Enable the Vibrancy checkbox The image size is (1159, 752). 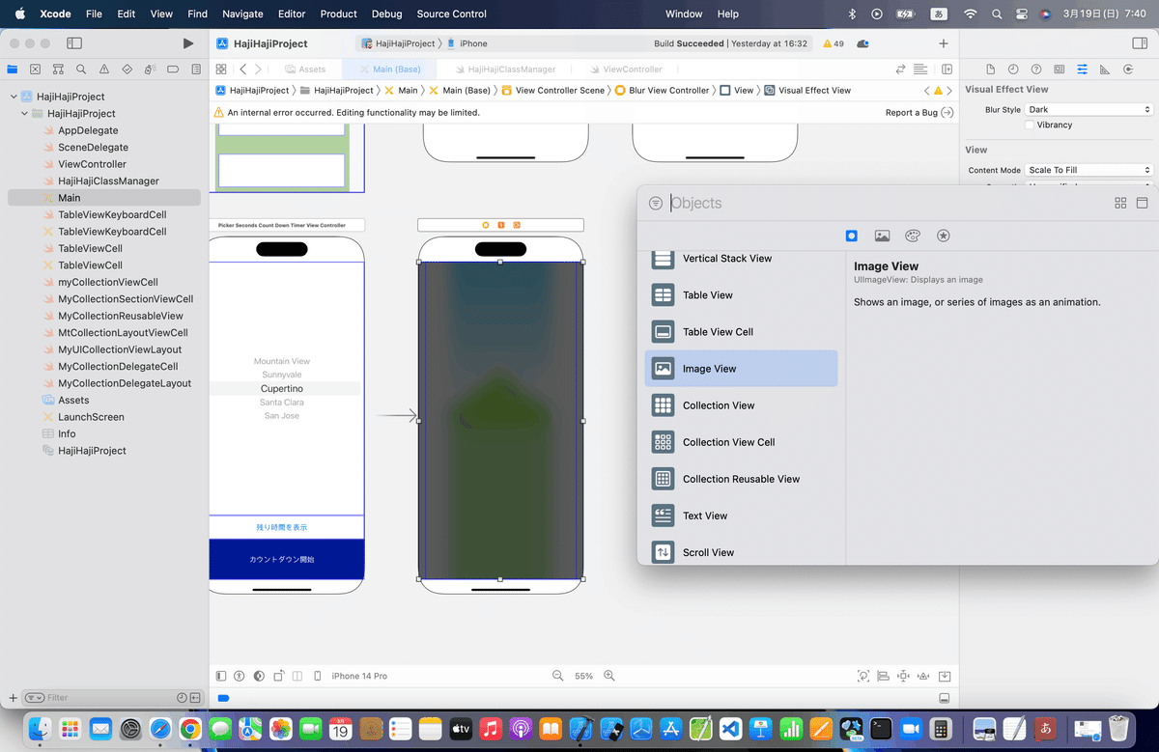click(x=1030, y=125)
